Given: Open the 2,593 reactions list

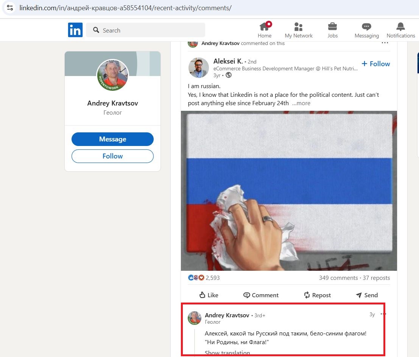Looking at the screenshot, I should pos(213,278).
